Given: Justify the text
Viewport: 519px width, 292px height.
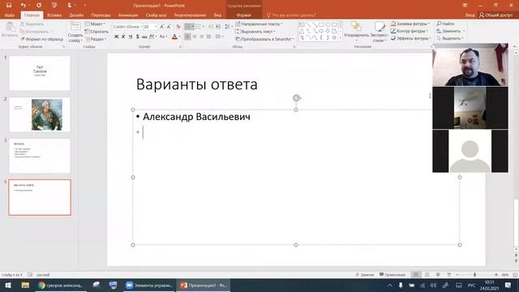Looking at the screenshot, I should coord(208,36).
